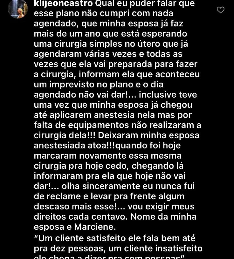The height and width of the screenshot is (259, 234).
Task: Like the comment with the heart icon
Action: tap(220, 10)
